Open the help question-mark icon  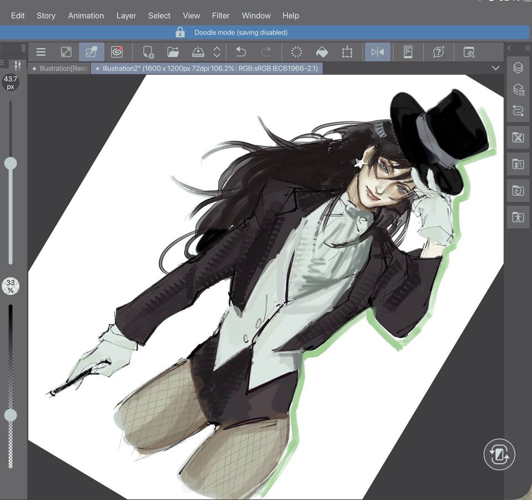point(438,52)
